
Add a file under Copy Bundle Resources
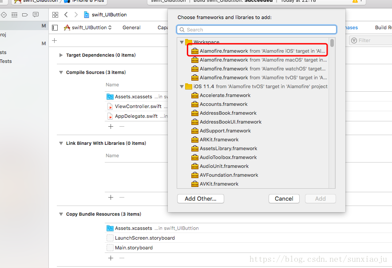click(111, 258)
